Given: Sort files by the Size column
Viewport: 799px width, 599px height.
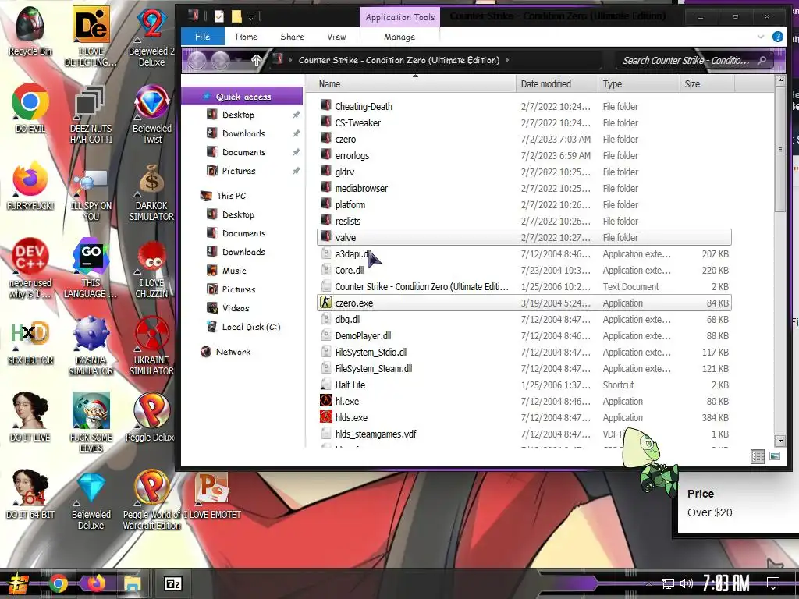Looking at the screenshot, I should click(x=707, y=84).
